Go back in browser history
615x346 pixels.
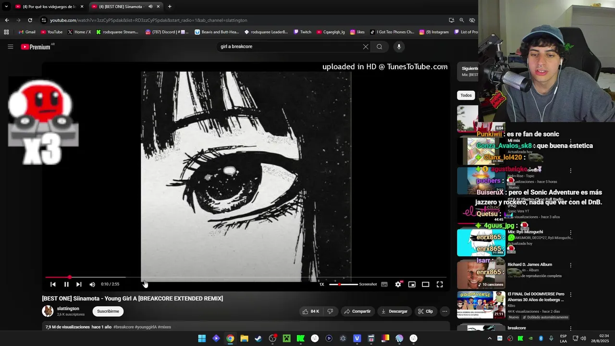[x=7, y=20]
